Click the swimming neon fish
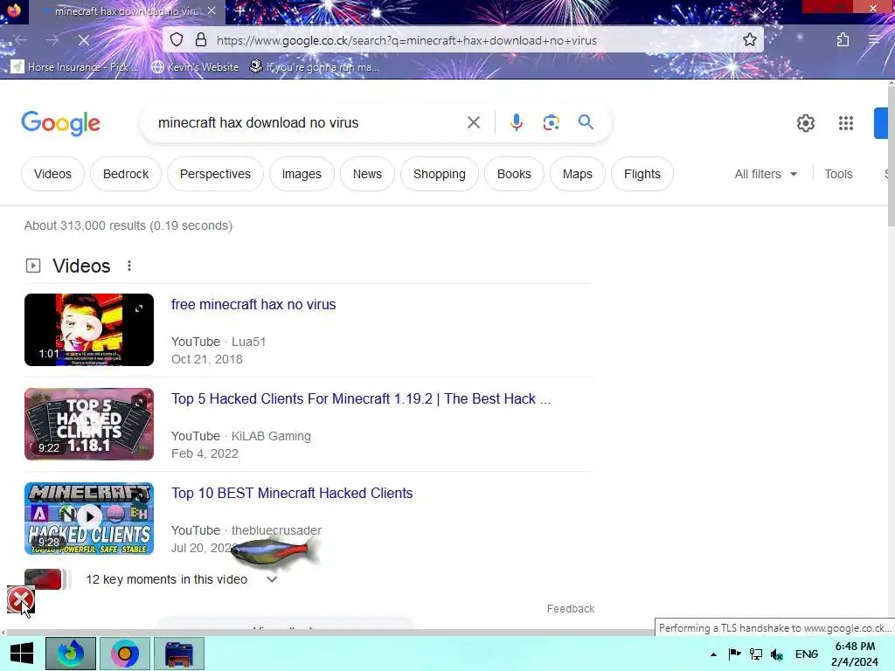Image resolution: width=895 pixels, height=671 pixels. click(x=274, y=552)
